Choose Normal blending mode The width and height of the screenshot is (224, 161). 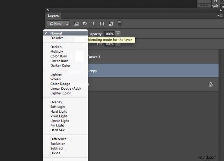click(65, 33)
